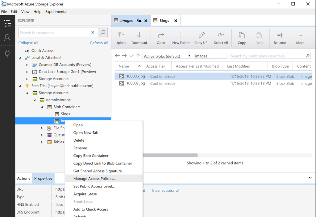Navigate forward with the right arrow
Viewport: 316px width, 217px height.
[x=124, y=56]
